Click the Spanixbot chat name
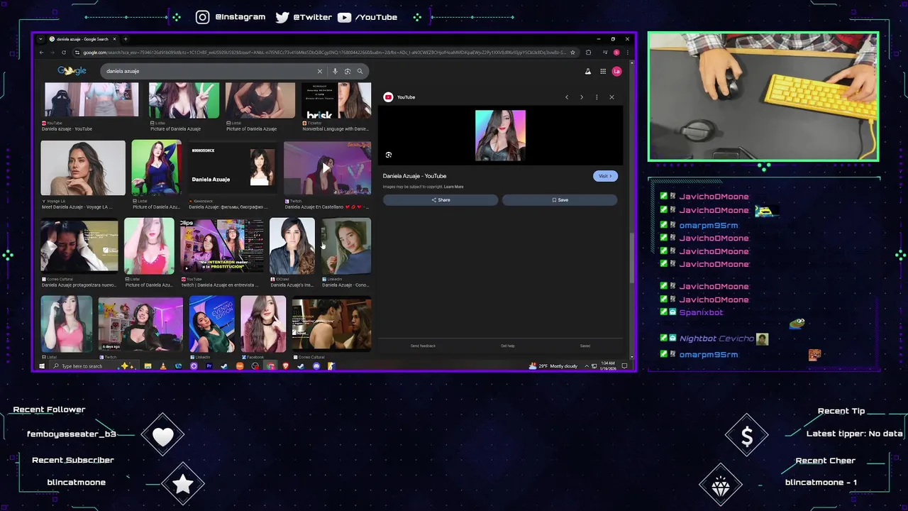 pyautogui.click(x=701, y=312)
